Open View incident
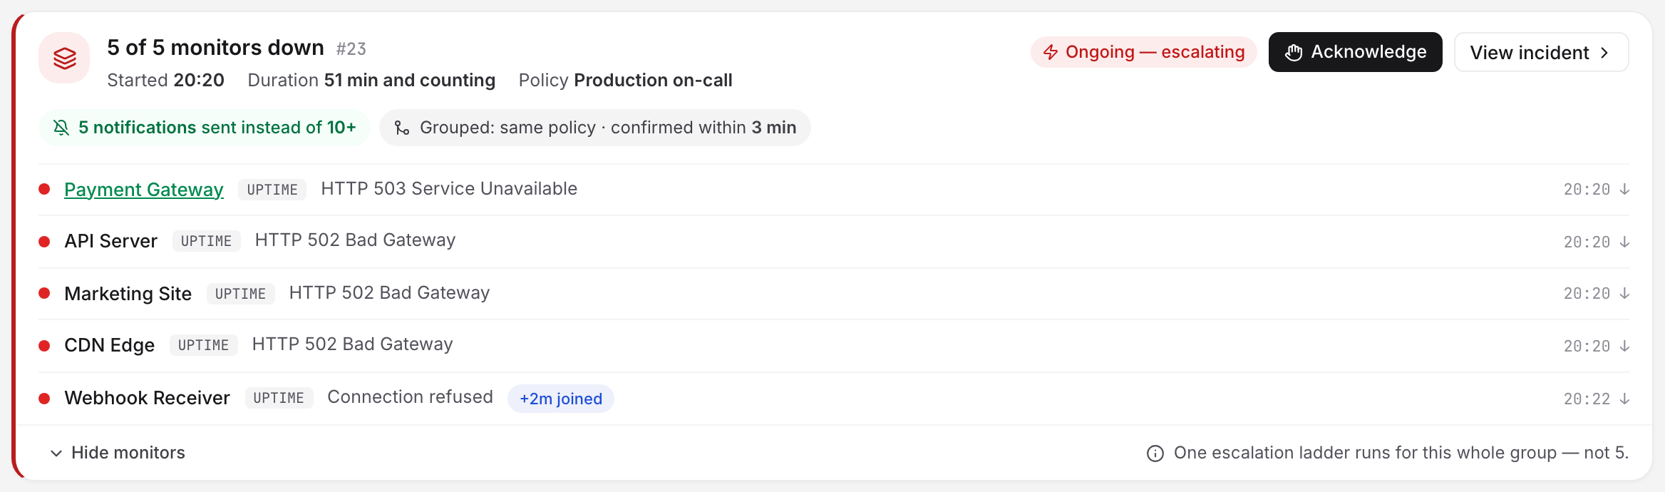Screen dimensions: 1665x492 click(x=1541, y=52)
